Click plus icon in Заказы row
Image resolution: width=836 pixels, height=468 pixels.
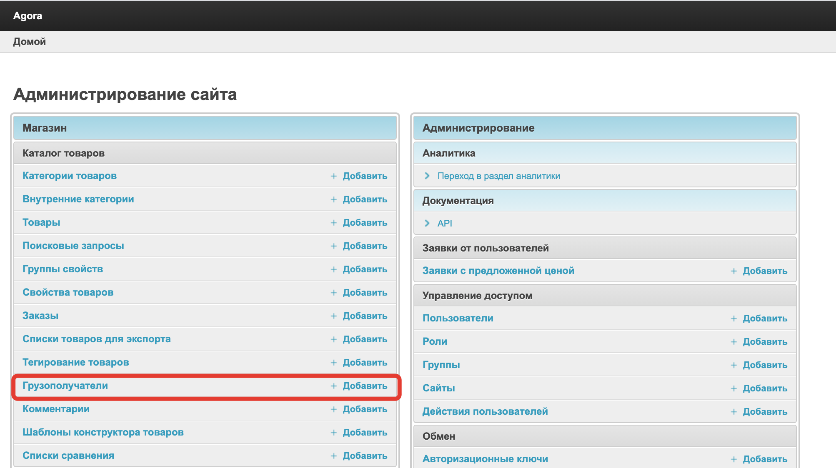click(x=333, y=316)
